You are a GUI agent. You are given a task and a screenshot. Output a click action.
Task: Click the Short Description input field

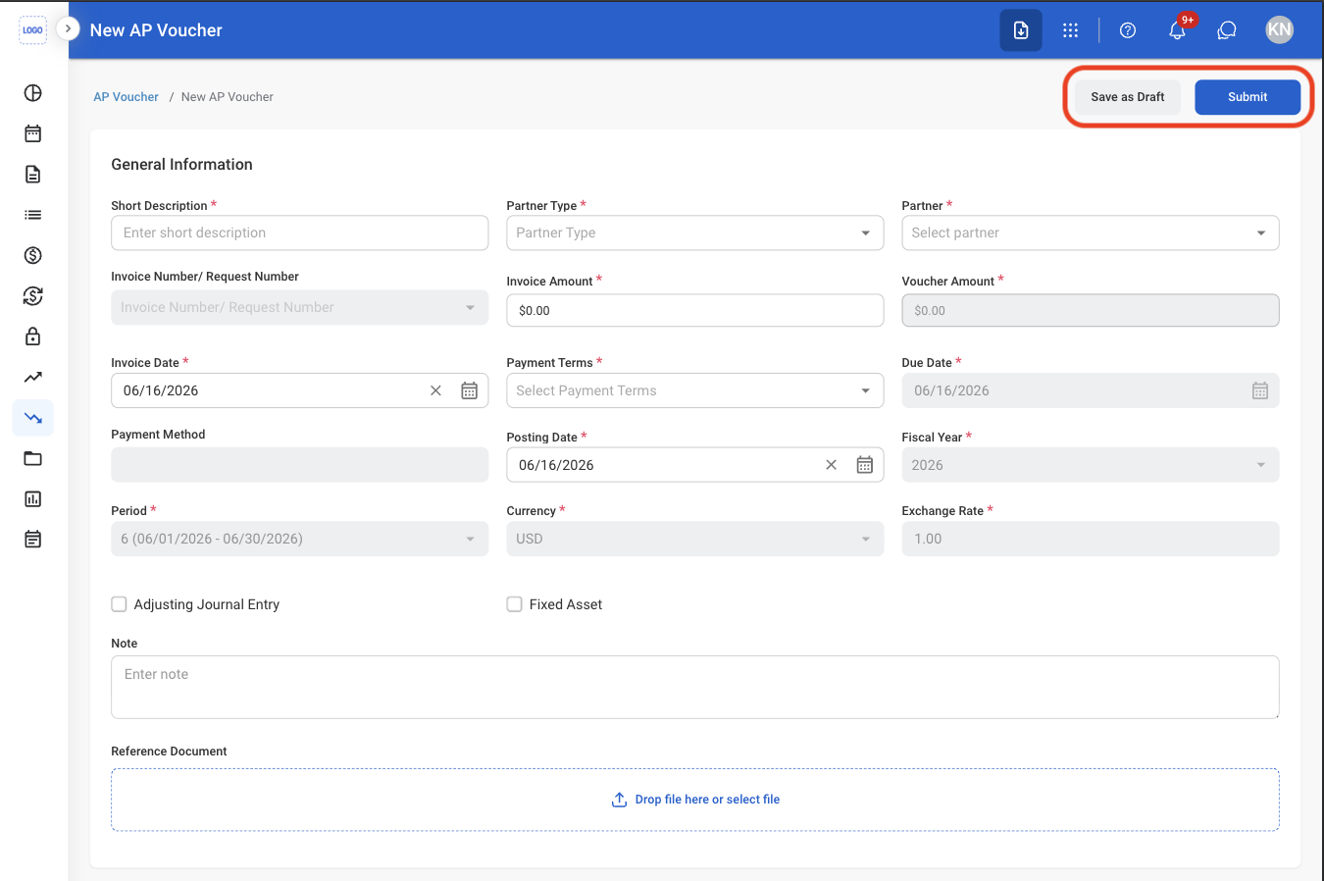tap(300, 233)
